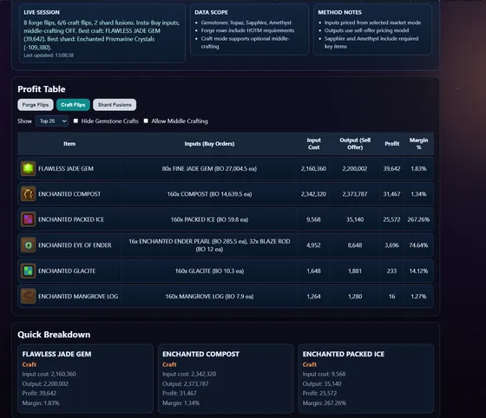The image size is (486, 418).
Task: Click the 14.12% margin cell
Action: [418, 271]
